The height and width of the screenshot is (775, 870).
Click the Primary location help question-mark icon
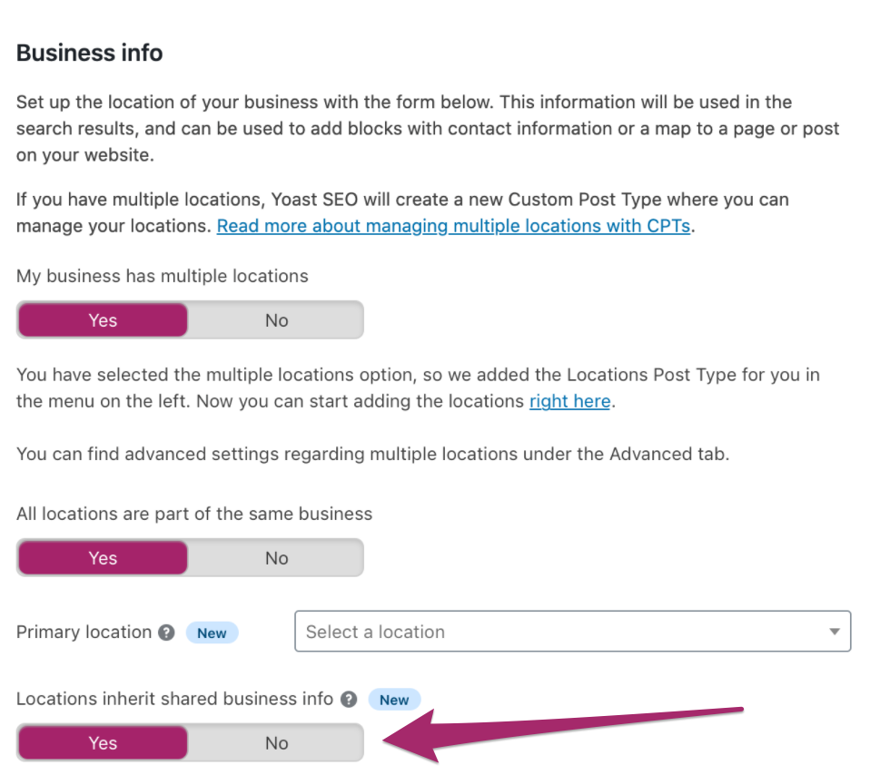click(x=166, y=633)
